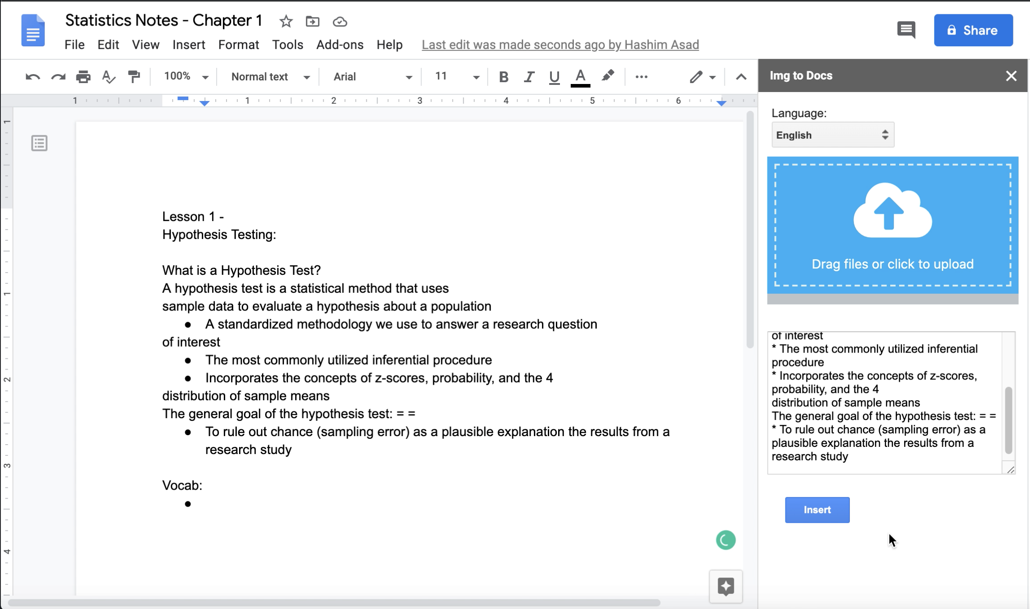The image size is (1030, 609).
Task: Open the Arial font dropdown
Action: click(x=373, y=77)
